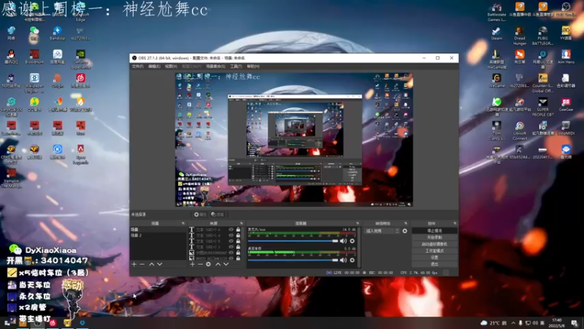This screenshot has width=584, height=329.
Task: Remove the selected scene with minus icon
Action: coord(142,264)
